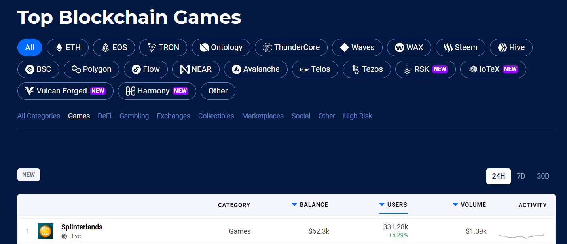Click the Hive logo icon in filter
The image size is (567, 244).
point(503,48)
